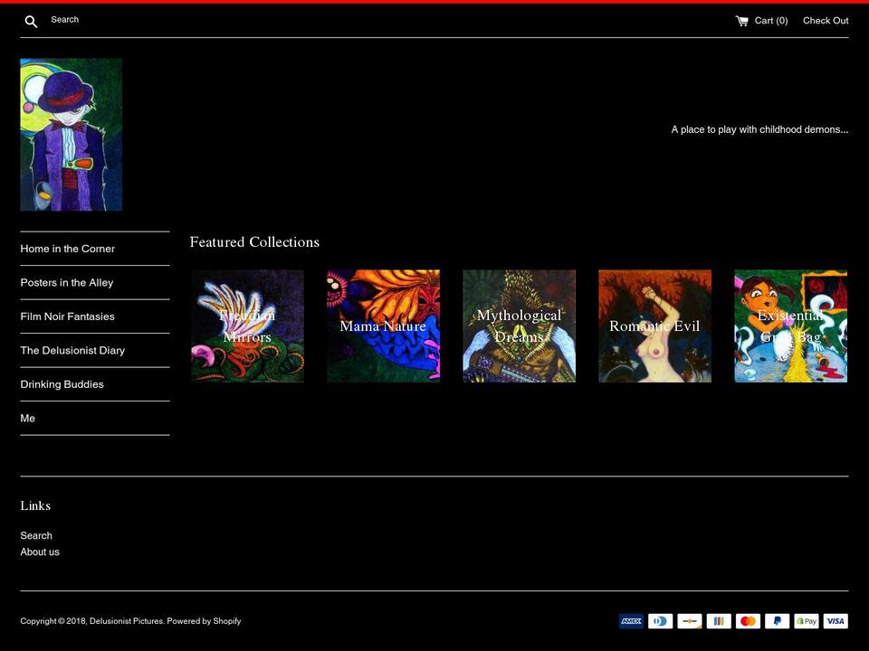869x651 pixels.
Task: Click the Discover payment icon
Action: (x=690, y=621)
